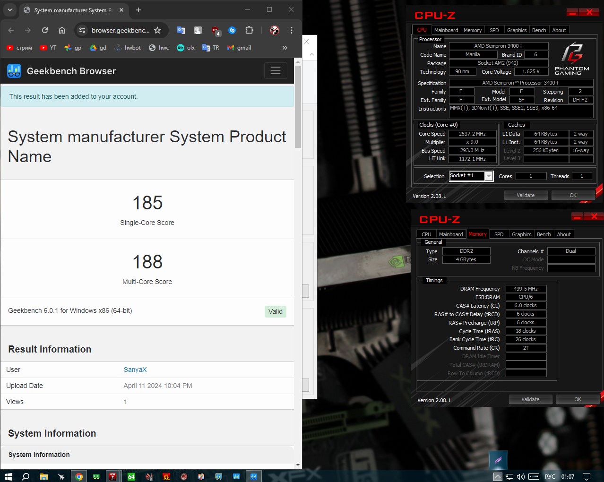Click OK in the bottom CPU-Z memory window
The height and width of the screenshot is (482, 604).
point(578,399)
